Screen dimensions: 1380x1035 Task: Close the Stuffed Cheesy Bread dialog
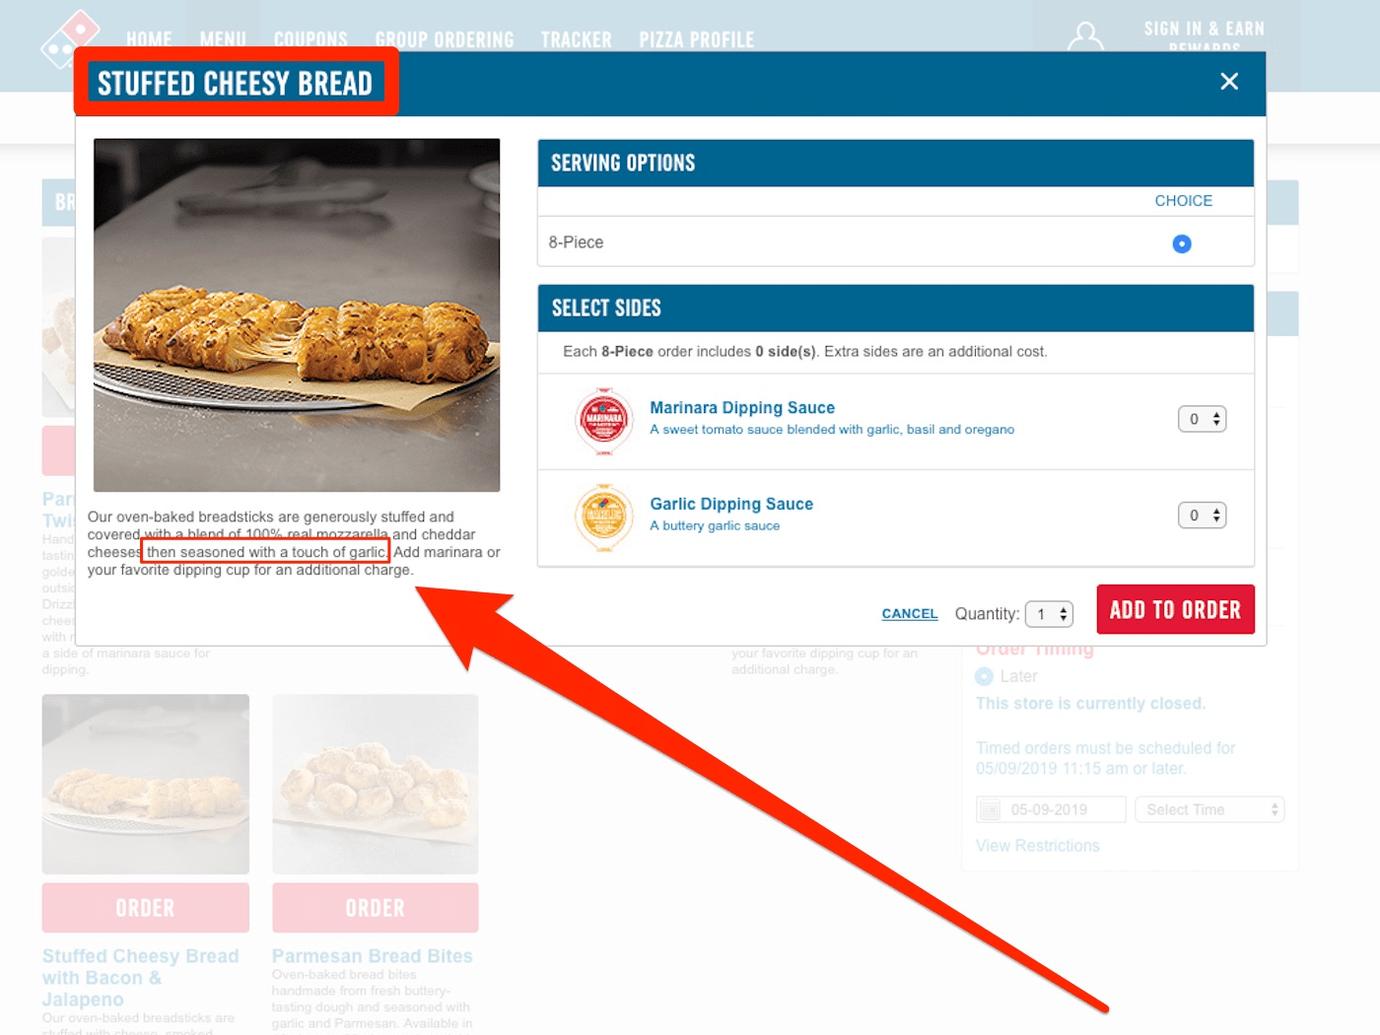point(1228,82)
